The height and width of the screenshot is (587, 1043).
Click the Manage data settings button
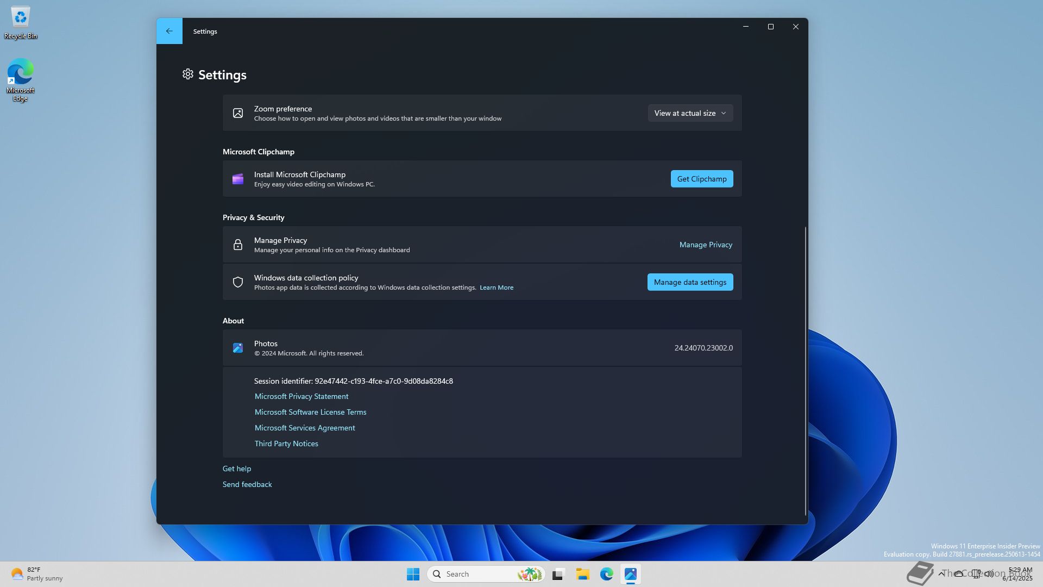pos(690,282)
